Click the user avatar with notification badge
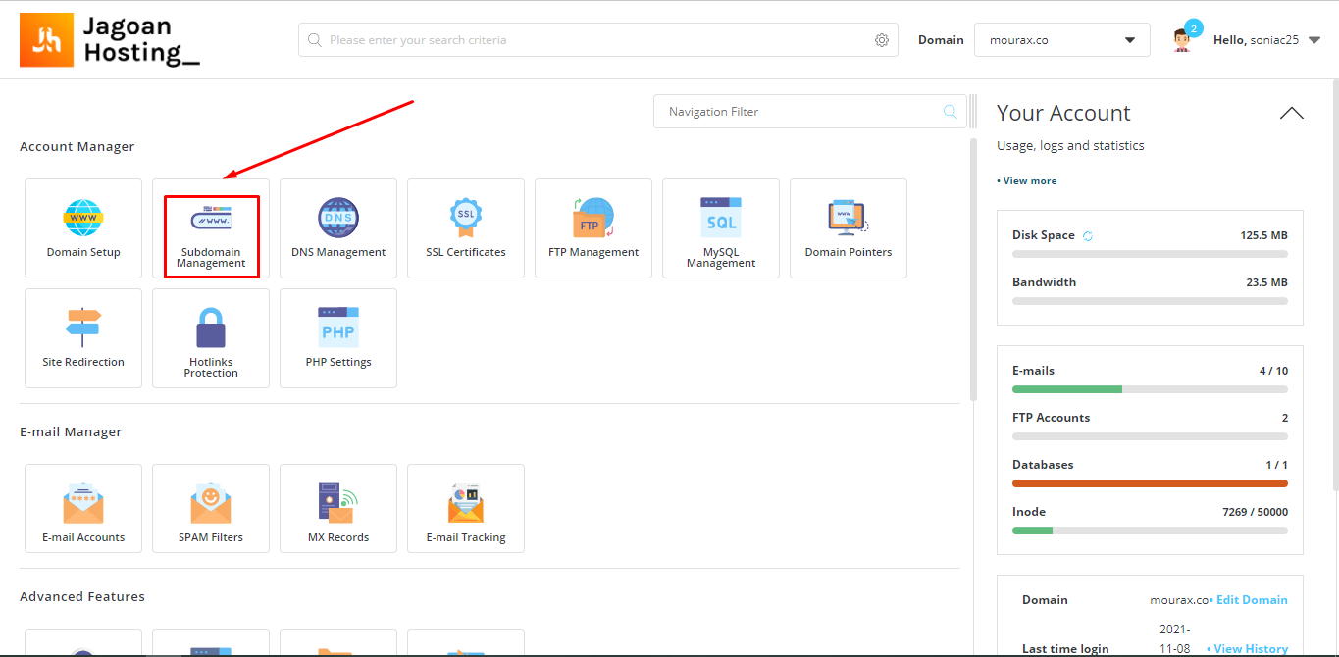This screenshot has height=657, width=1339. 1184,38
